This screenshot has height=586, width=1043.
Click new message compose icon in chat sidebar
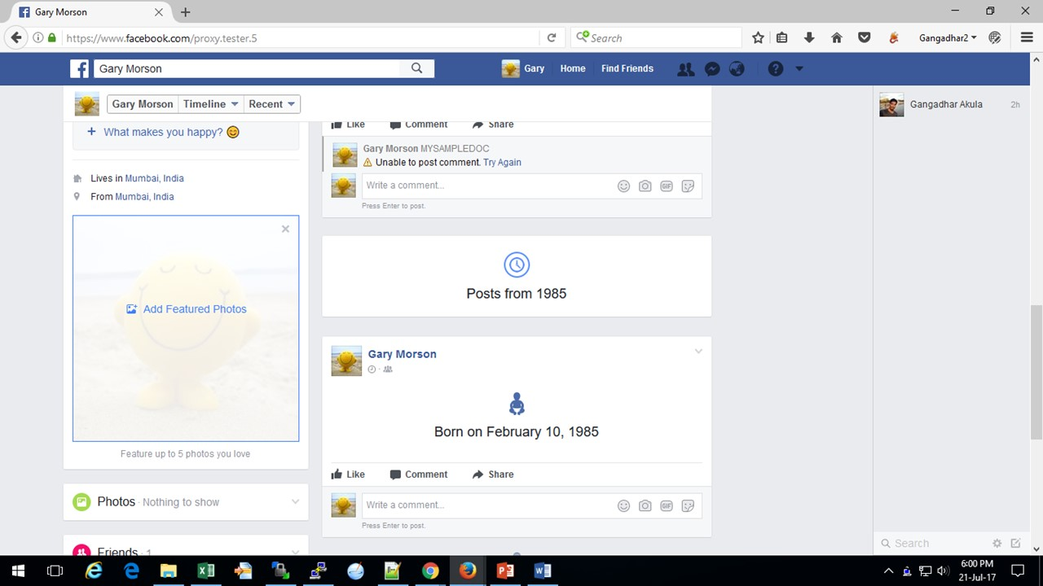tap(1015, 543)
